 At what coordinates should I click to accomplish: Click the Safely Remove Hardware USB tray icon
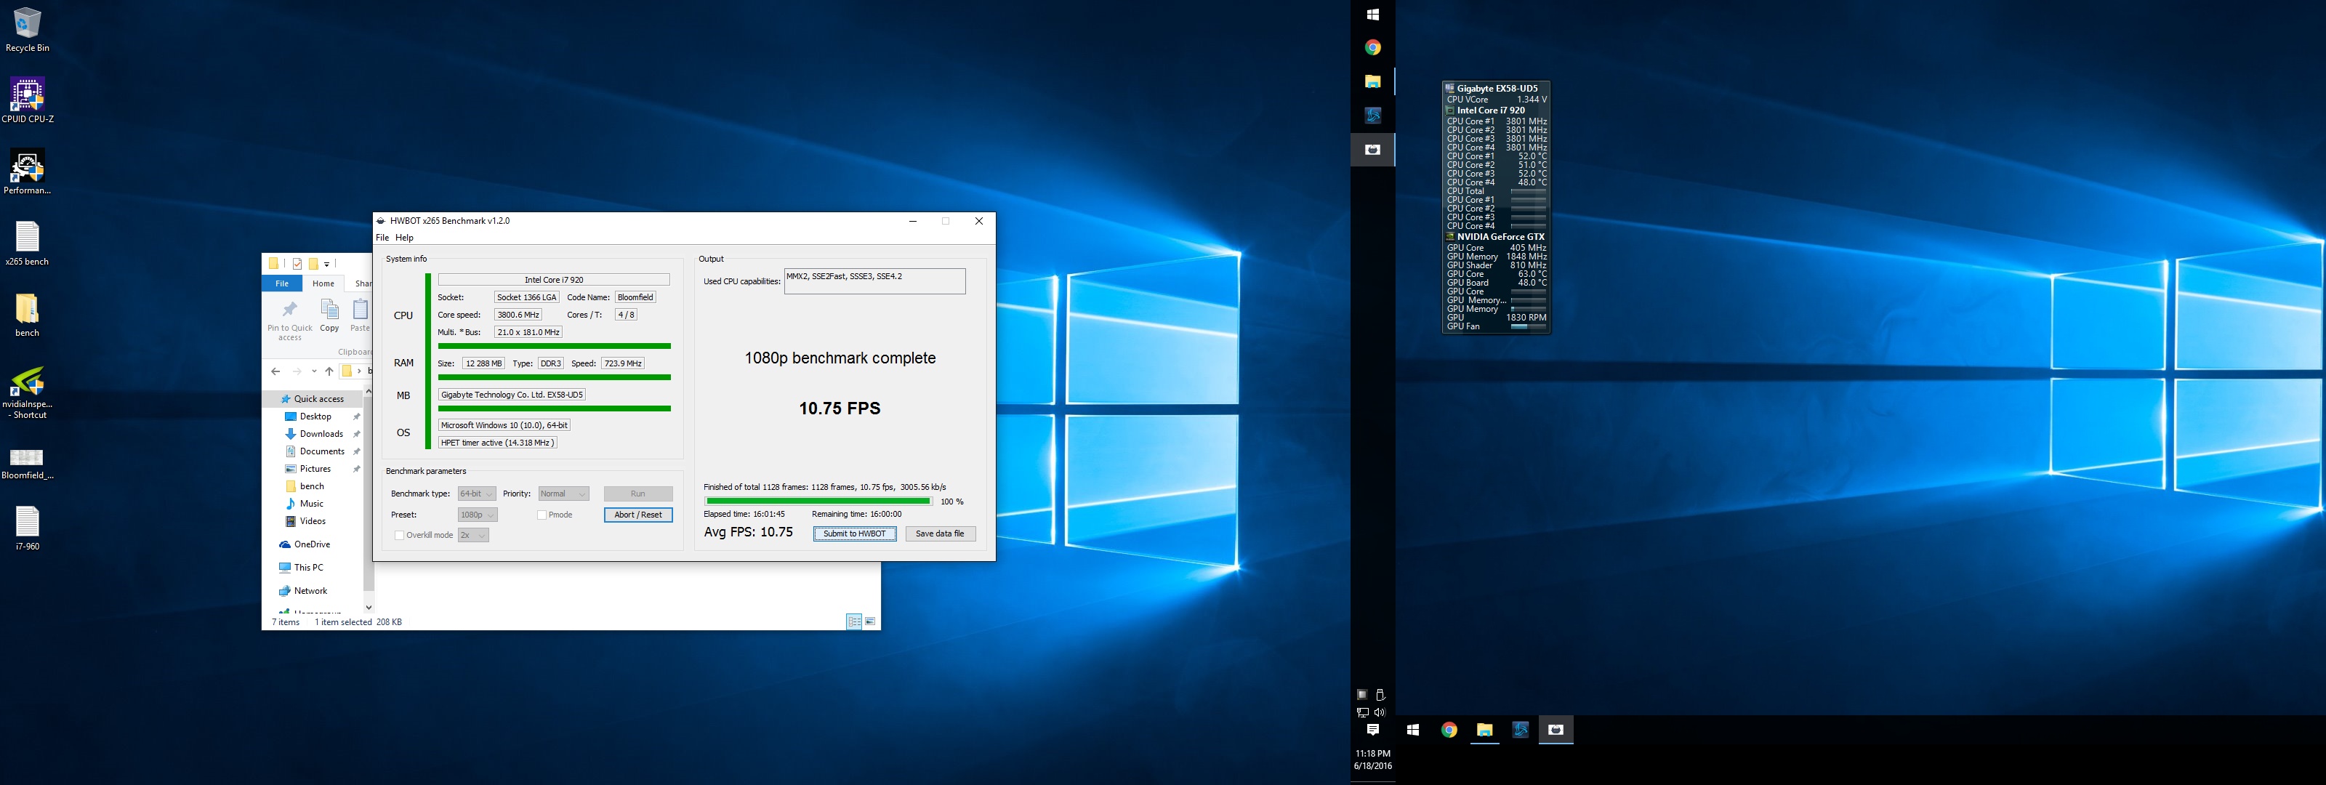[x=1380, y=695]
